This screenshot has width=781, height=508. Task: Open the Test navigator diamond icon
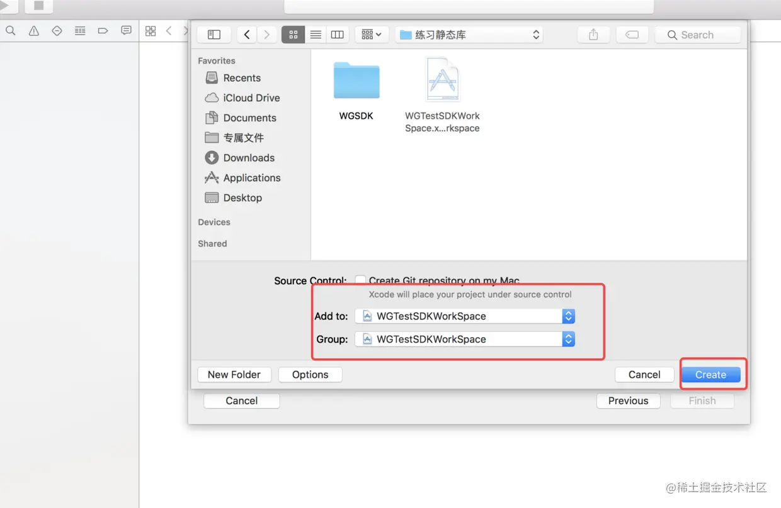tap(57, 31)
